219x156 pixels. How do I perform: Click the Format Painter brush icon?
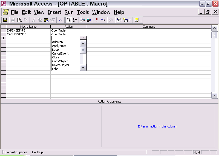(x=53, y=20)
